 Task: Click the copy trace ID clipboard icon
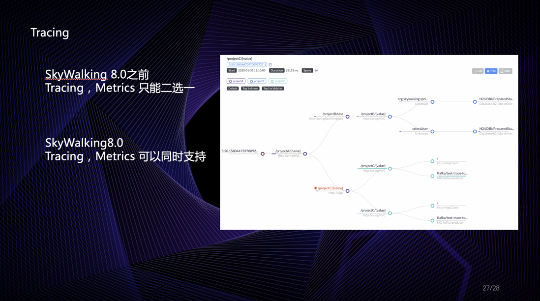point(270,65)
